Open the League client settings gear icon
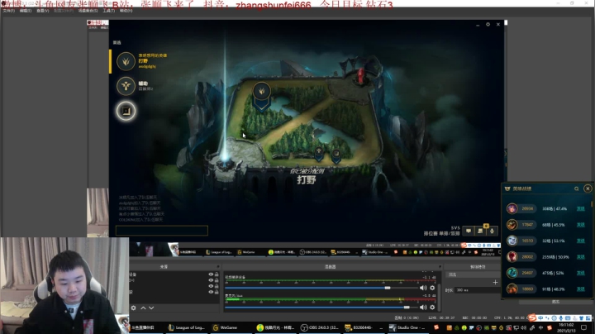 click(x=488, y=24)
